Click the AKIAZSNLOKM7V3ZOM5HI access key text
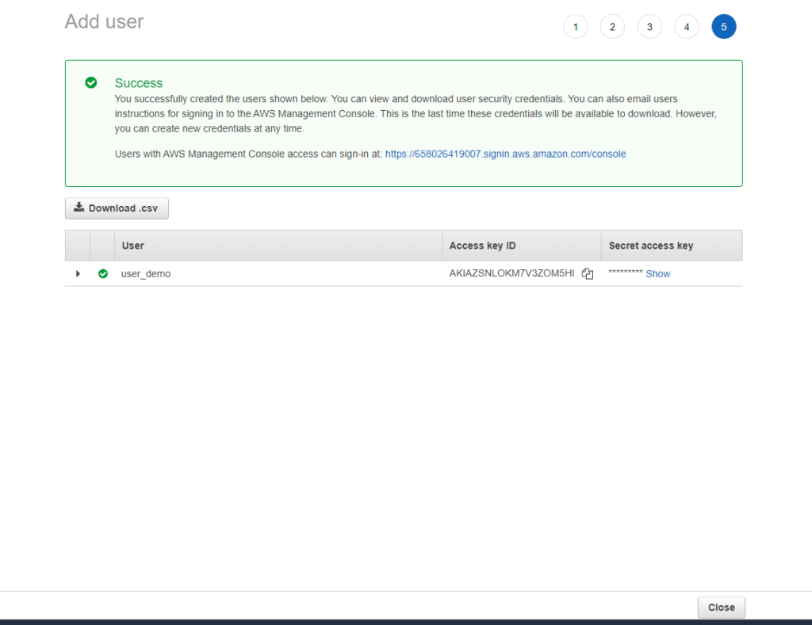 click(511, 274)
